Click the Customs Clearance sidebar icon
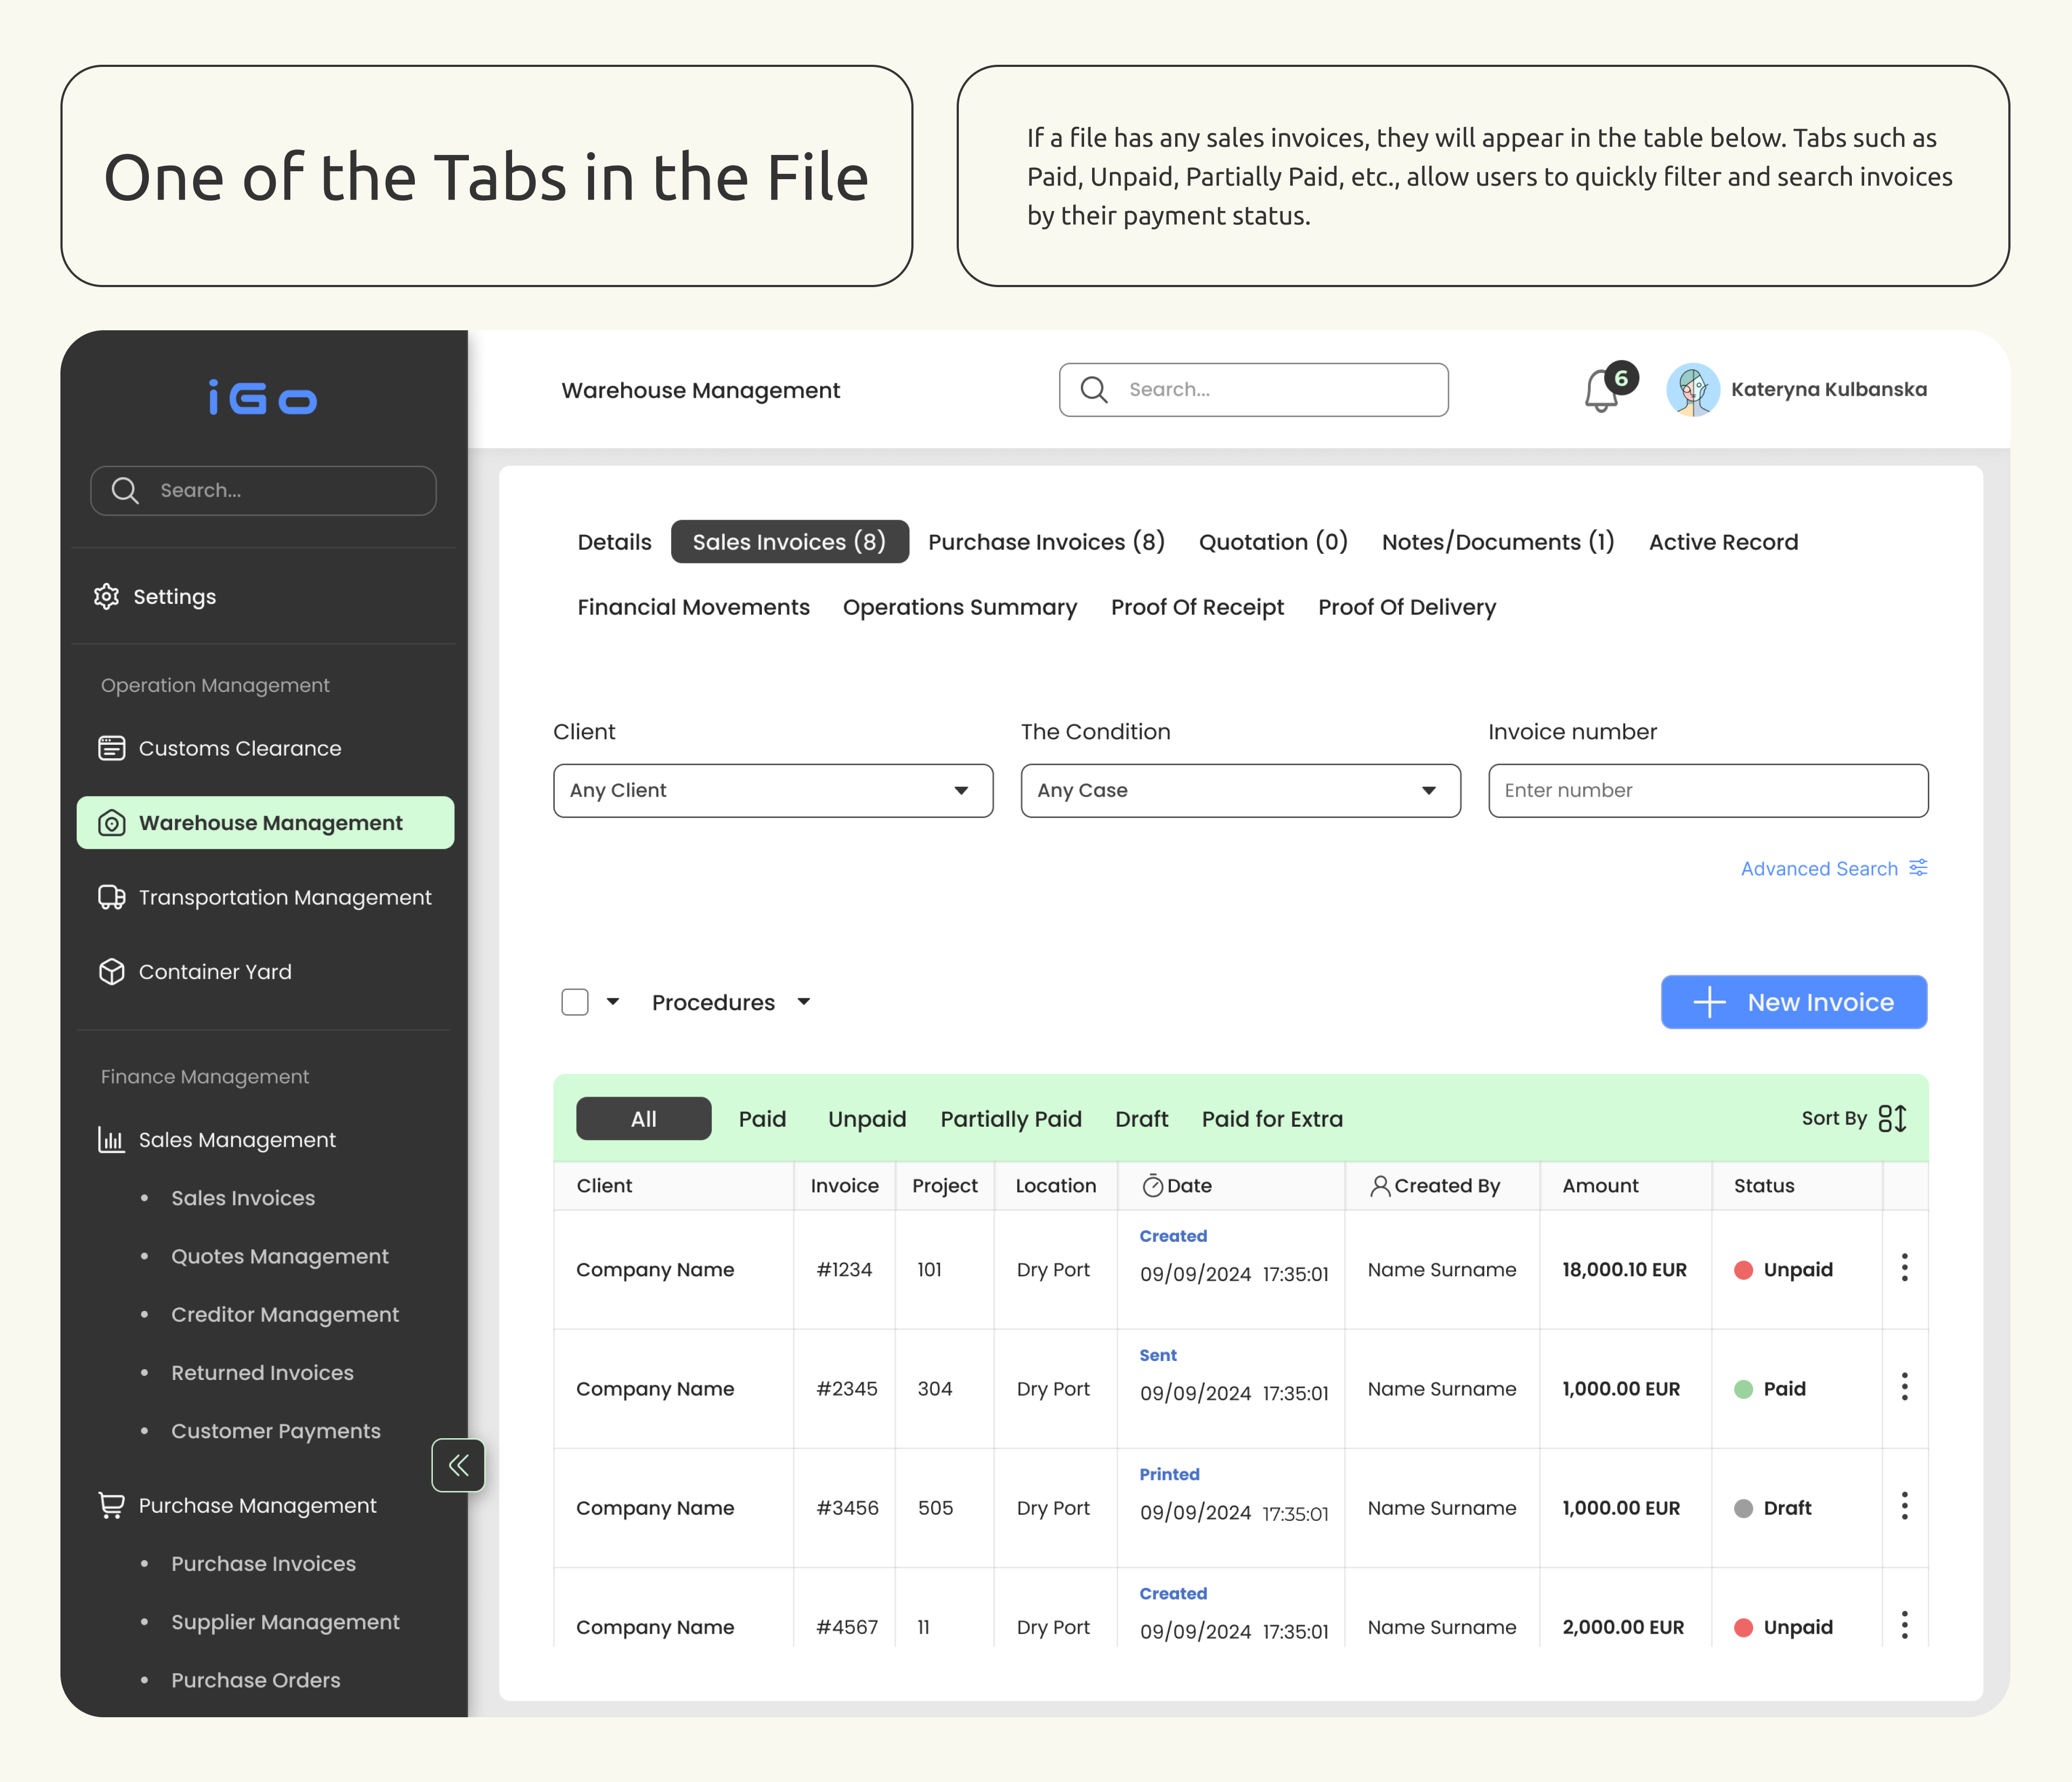Viewport: 2072px width, 1782px height. [x=111, y=748]
